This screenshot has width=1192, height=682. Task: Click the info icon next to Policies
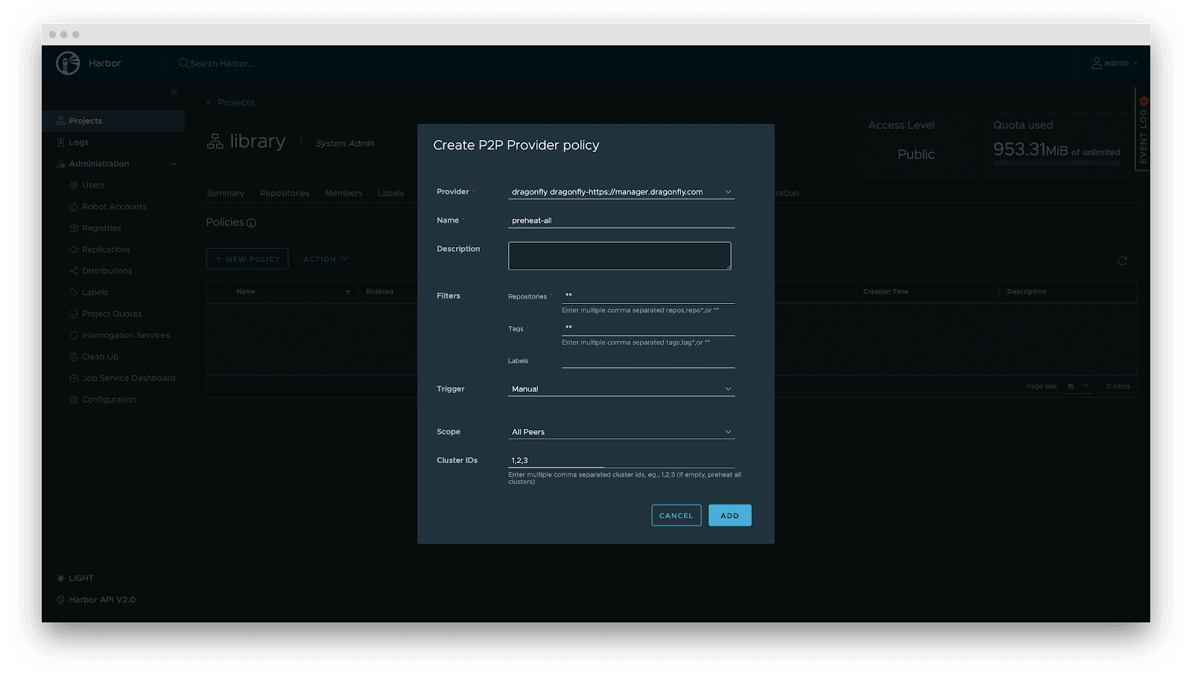252,222
